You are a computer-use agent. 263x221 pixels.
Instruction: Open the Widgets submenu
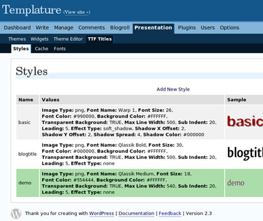(39, 39)
